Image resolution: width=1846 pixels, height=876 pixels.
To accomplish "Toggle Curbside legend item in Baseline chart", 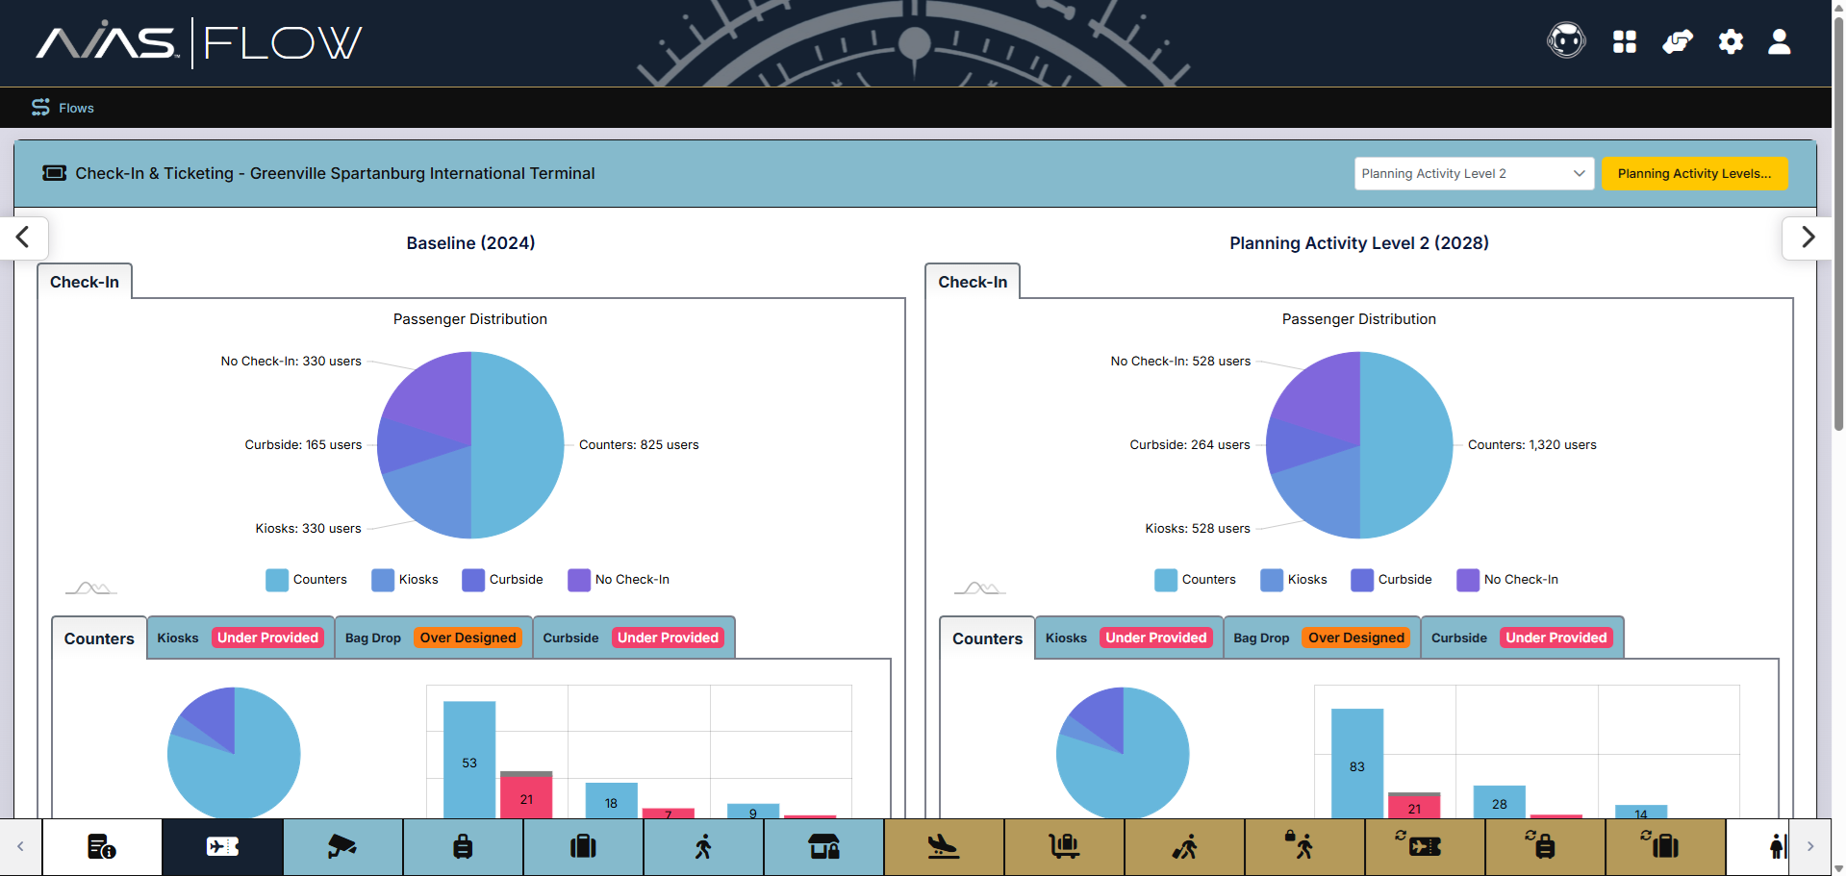I will click(503, 580).
